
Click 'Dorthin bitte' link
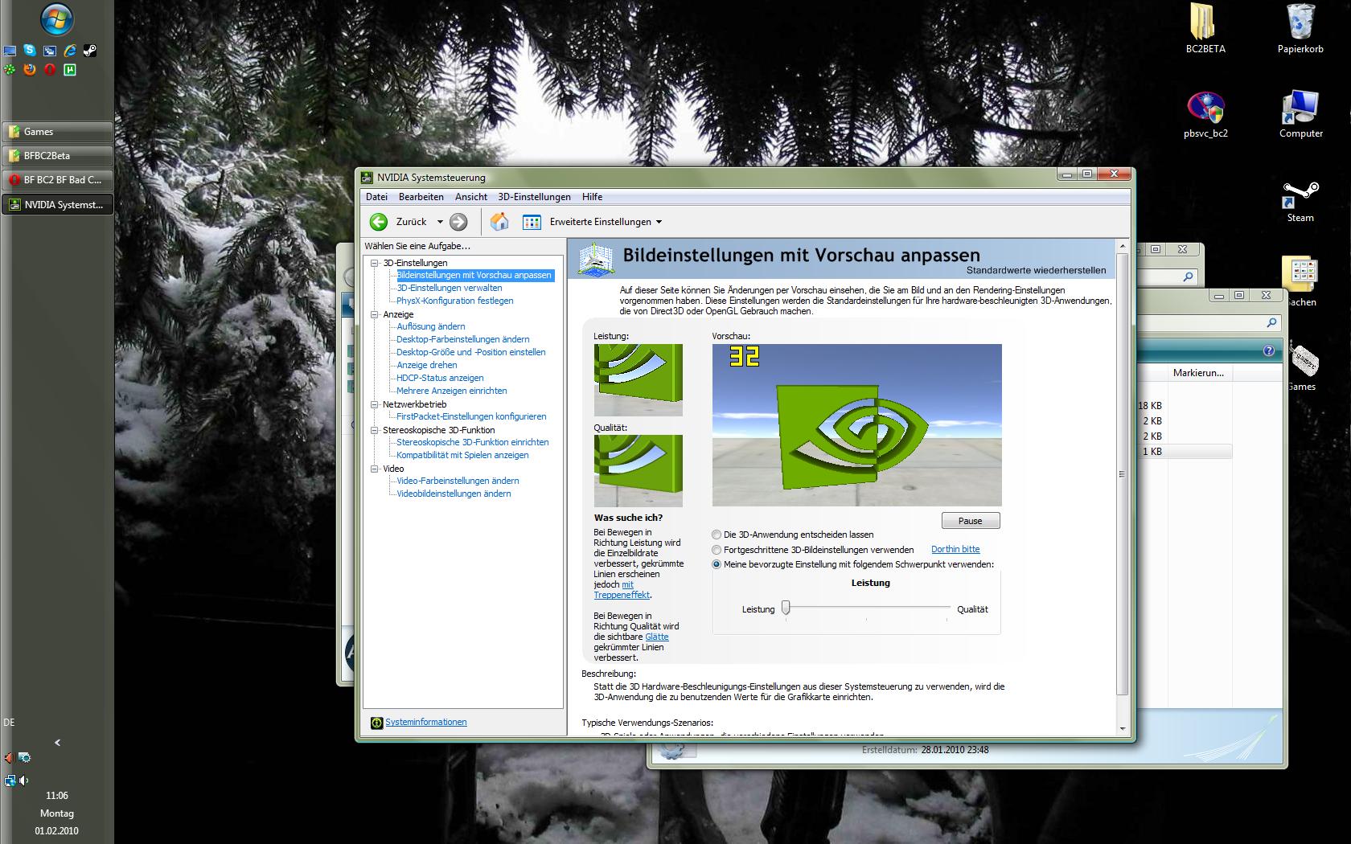click(x=955, y=550)
